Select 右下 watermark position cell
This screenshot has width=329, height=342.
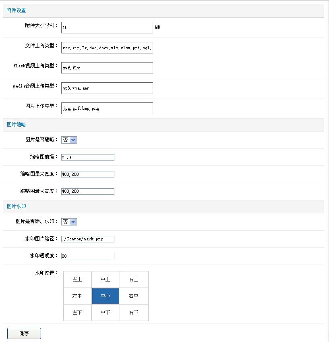click(134, 313)
